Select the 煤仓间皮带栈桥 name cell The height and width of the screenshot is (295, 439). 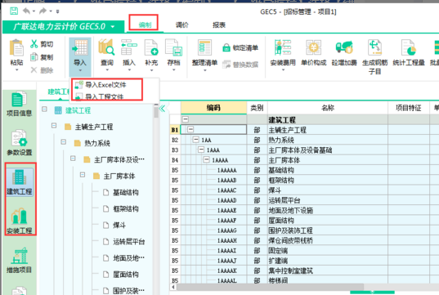coord(328,241)
